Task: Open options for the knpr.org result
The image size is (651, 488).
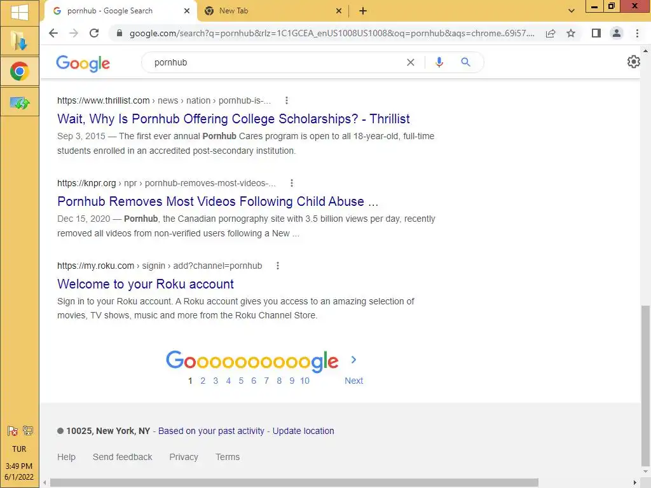Action: point(292,183)
